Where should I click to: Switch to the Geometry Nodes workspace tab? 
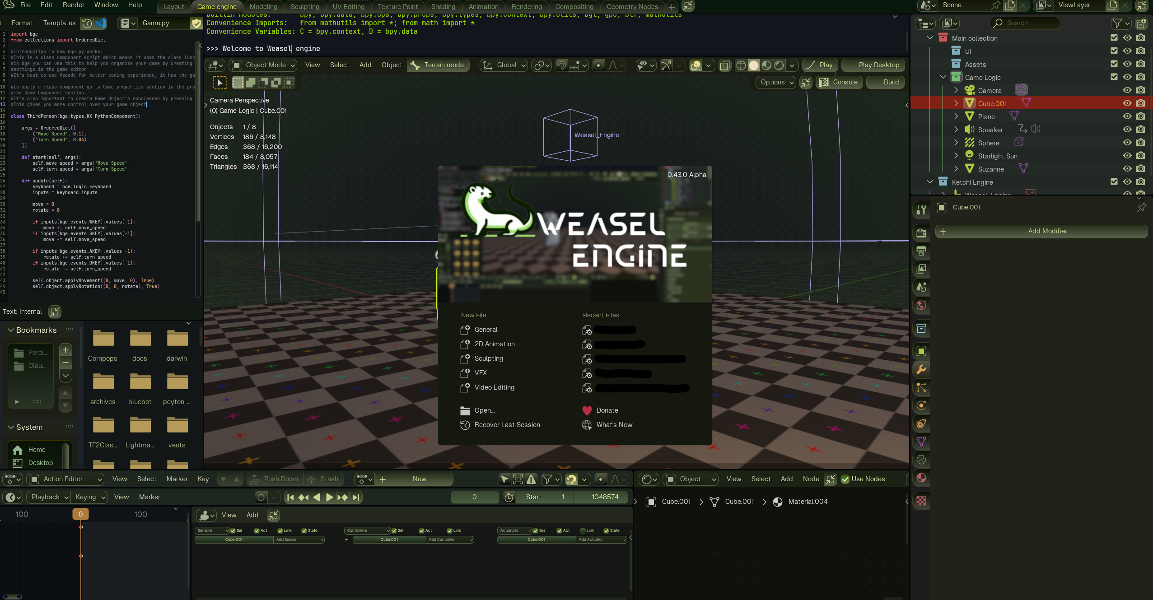pyautogui.click(x=632, y=7)
